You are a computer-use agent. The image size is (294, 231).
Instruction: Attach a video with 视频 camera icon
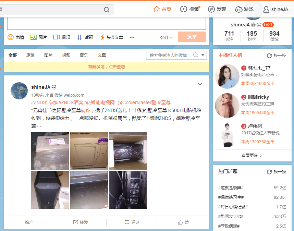click(57, 37)
